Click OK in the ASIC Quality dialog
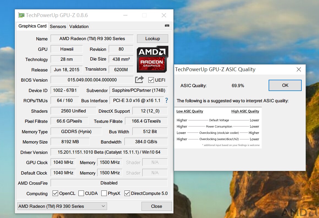This screenshot has width=319, height=218. (285, 85)
